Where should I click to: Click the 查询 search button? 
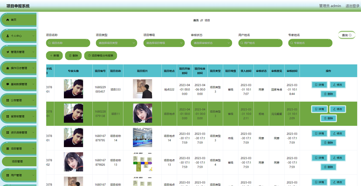pos(347,35)
